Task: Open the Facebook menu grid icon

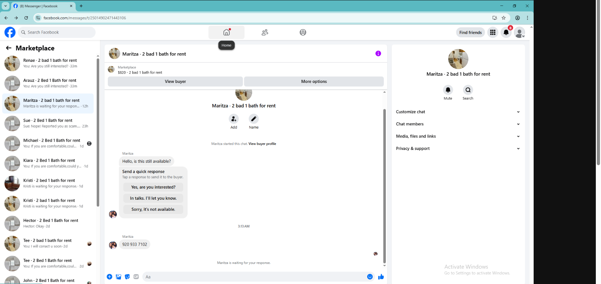Action: (x=493, y=32)
